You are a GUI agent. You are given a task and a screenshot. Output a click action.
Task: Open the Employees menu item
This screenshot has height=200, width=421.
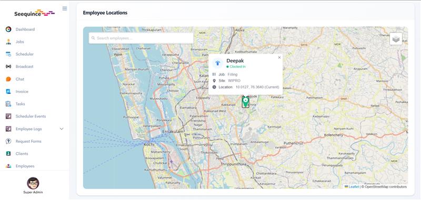(x=25, y=166)
